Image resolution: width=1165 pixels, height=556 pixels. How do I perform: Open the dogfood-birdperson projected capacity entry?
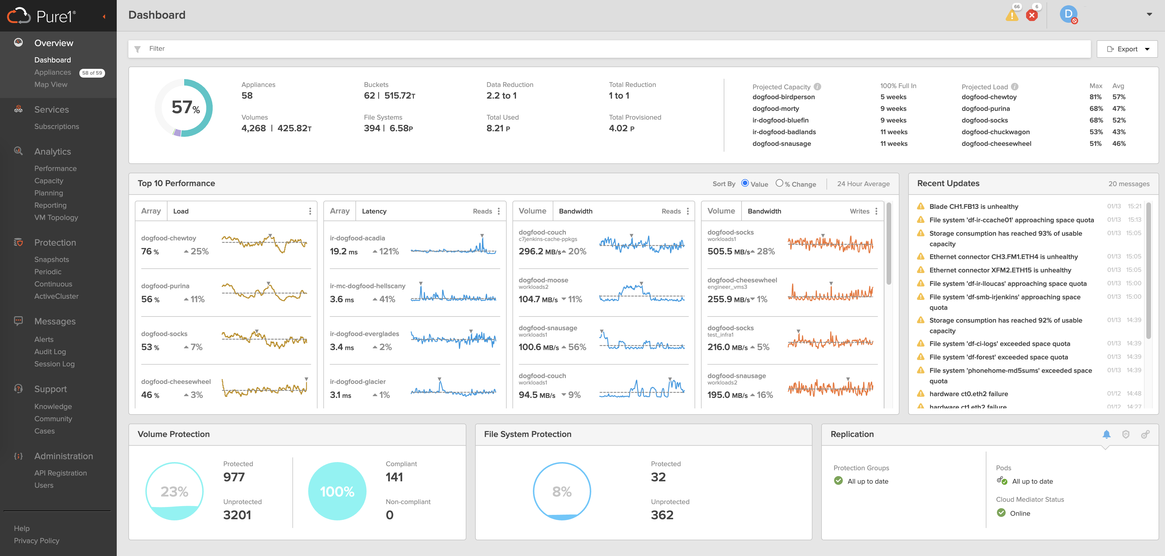783,97
